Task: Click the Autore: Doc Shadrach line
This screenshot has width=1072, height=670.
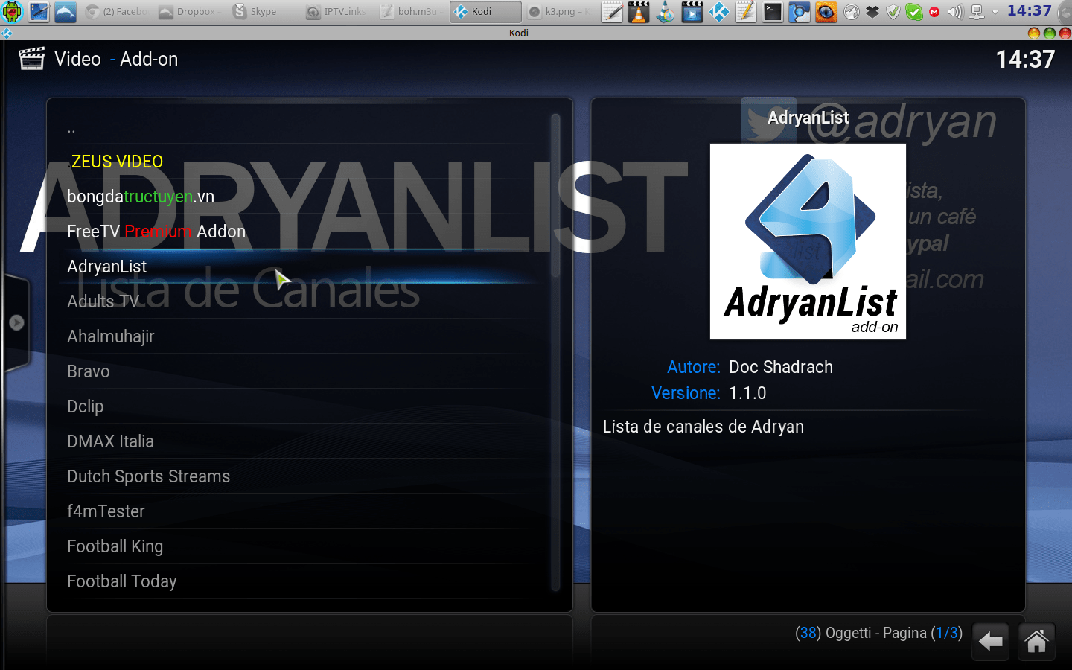Action: (x=750, y=367)
